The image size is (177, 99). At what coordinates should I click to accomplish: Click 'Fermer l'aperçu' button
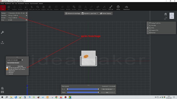coord(106,13)
